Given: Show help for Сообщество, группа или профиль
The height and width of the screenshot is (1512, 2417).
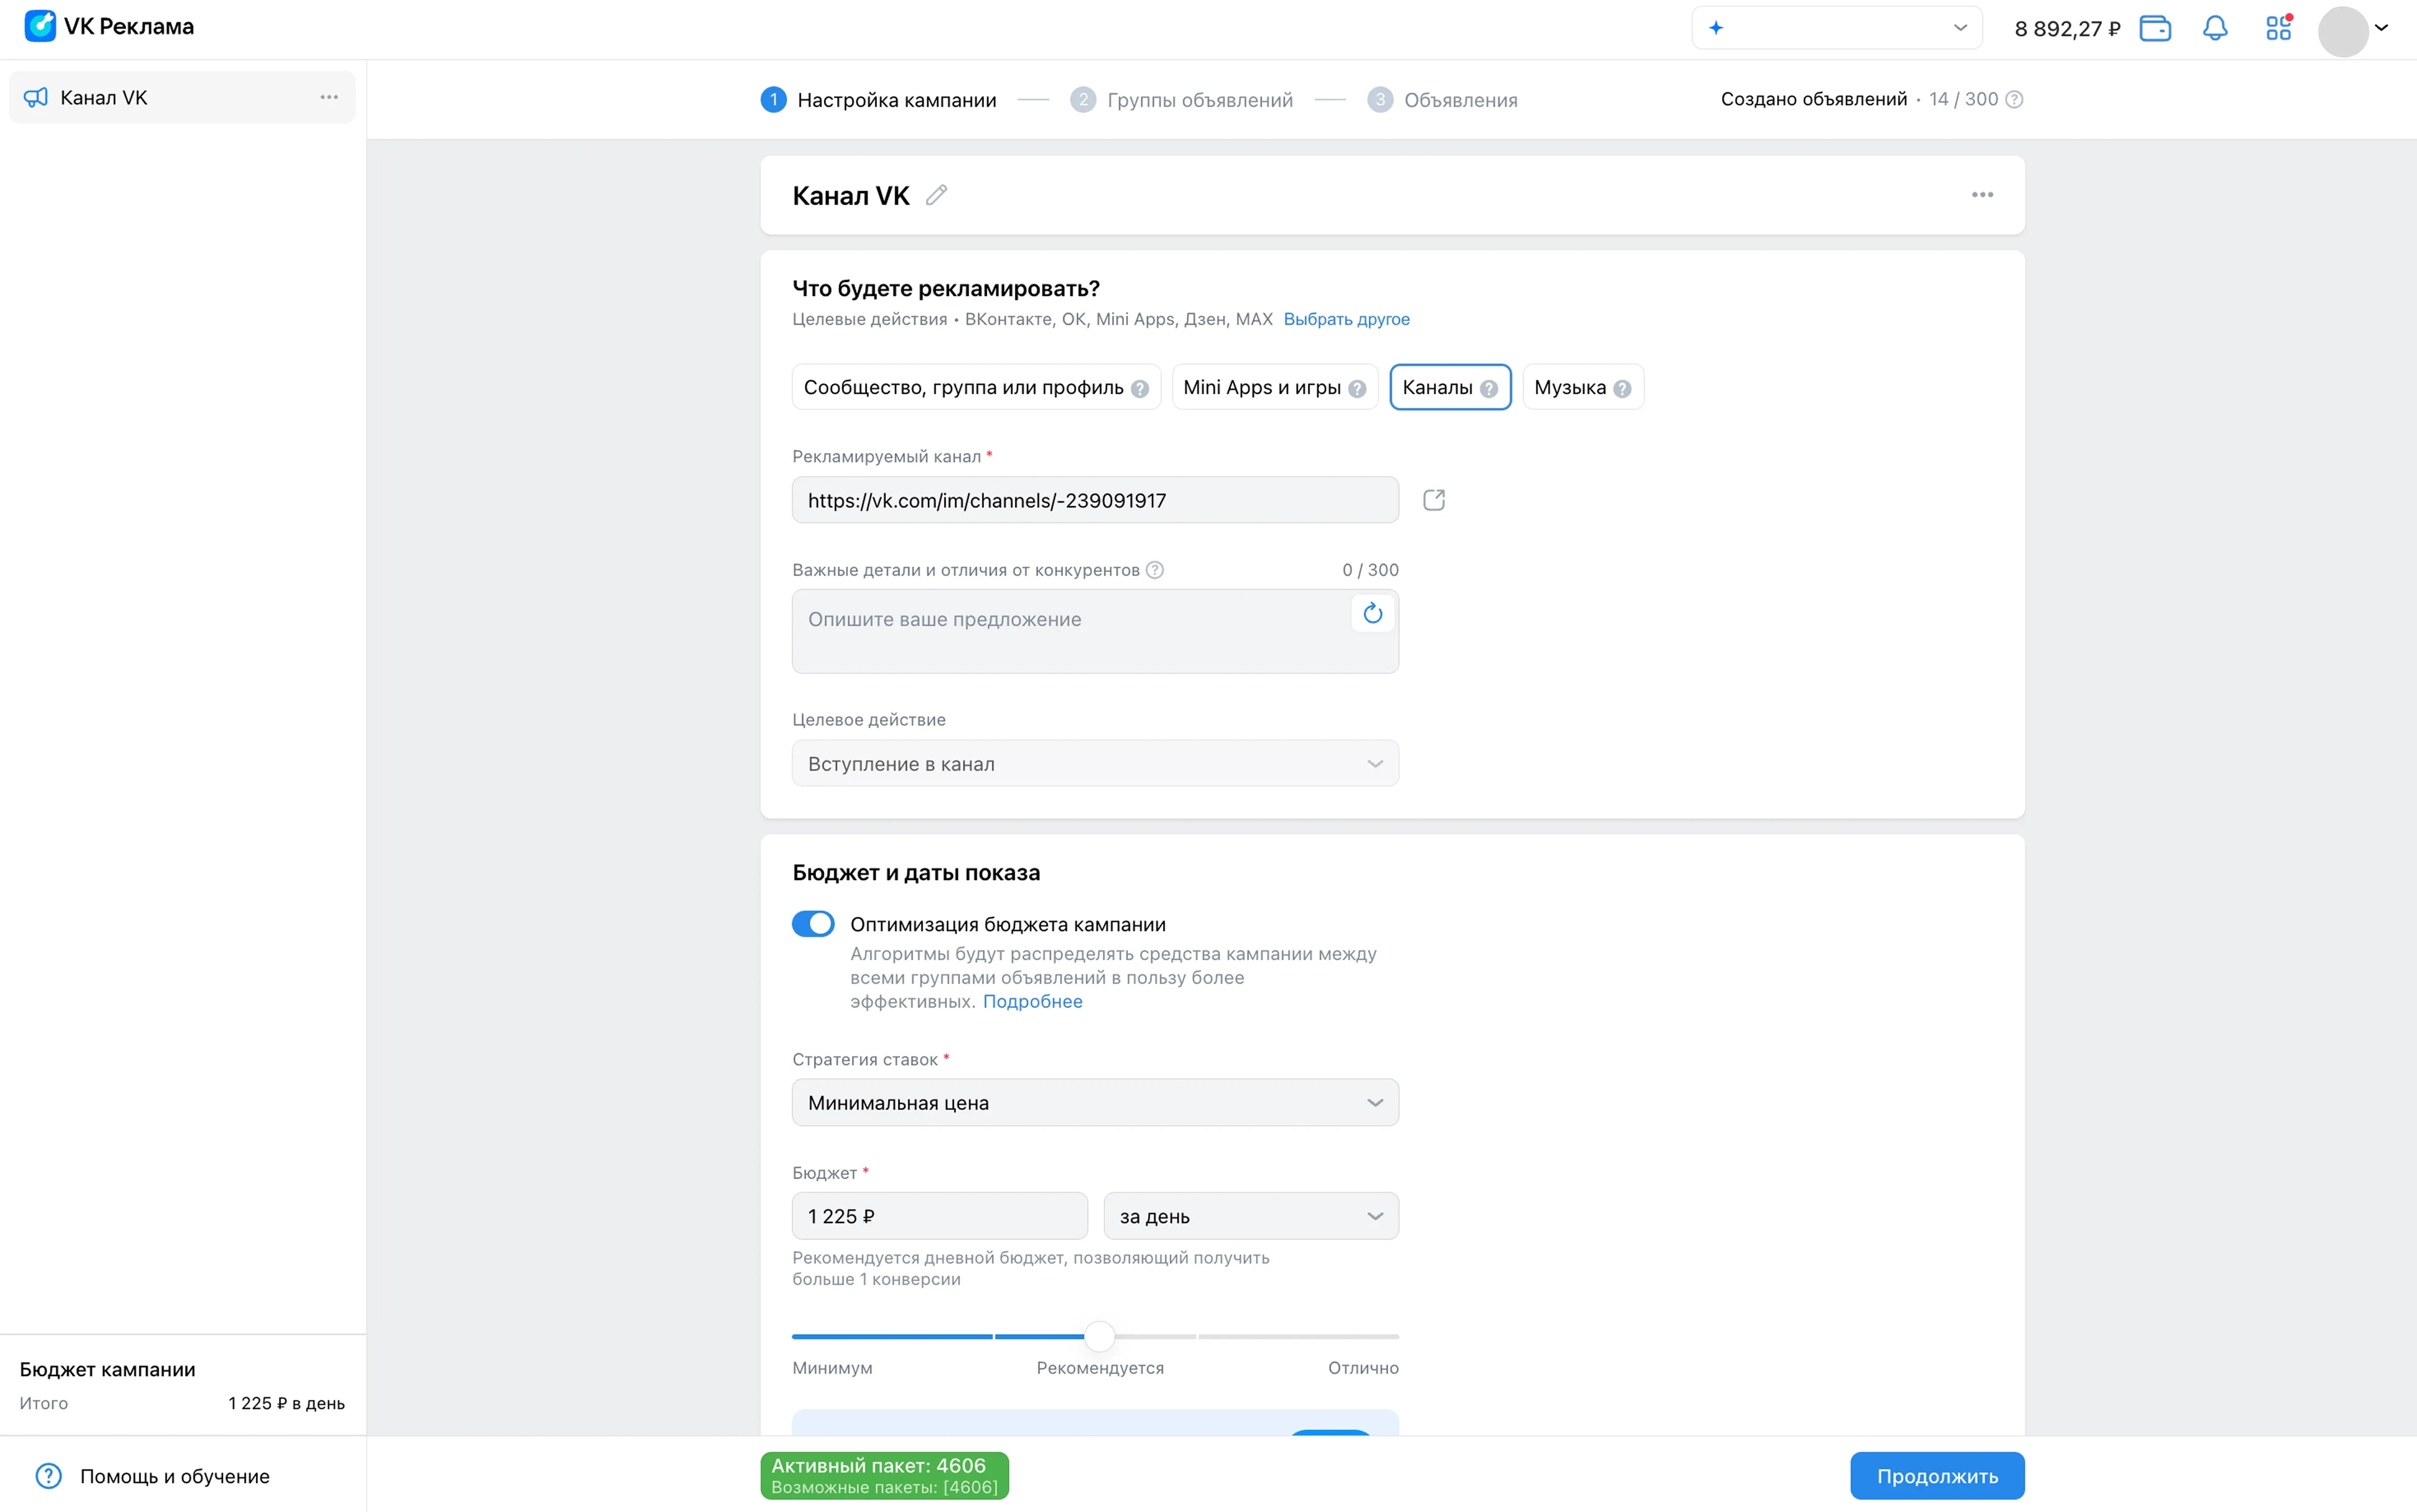Looking at the screenshot, I should tap(1139, 389).
